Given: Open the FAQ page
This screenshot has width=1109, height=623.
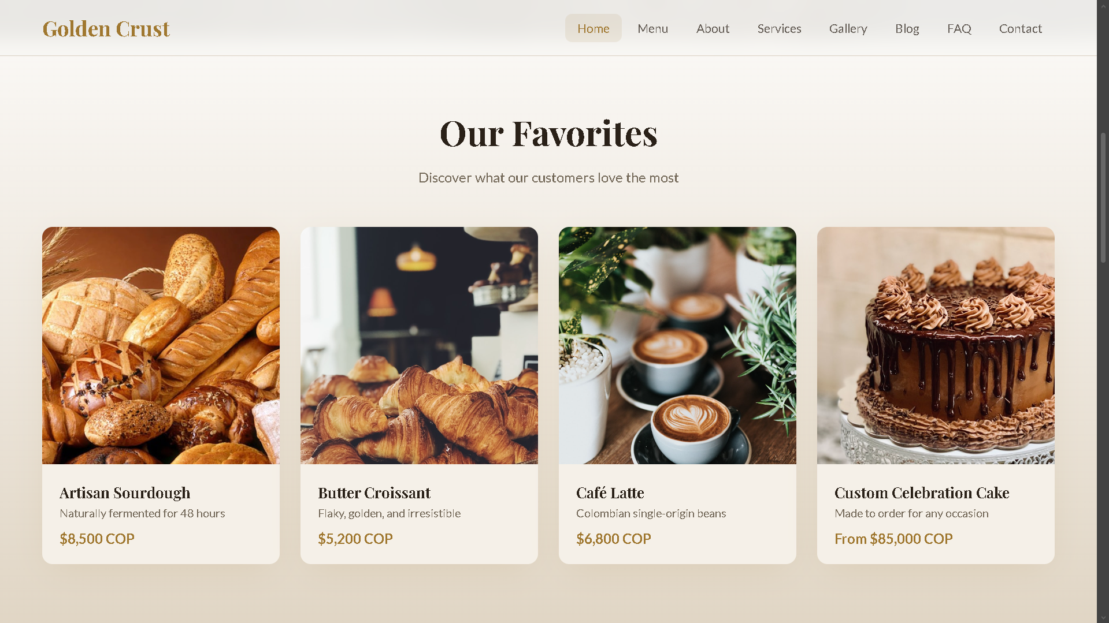Looking at the screenshot, I should coord(959,28).
